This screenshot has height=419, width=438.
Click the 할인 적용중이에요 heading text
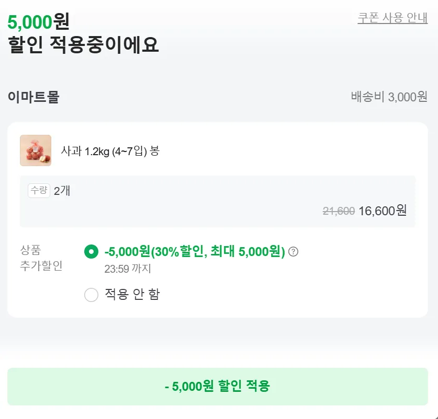pyautogui.click(x=84, y=45)
